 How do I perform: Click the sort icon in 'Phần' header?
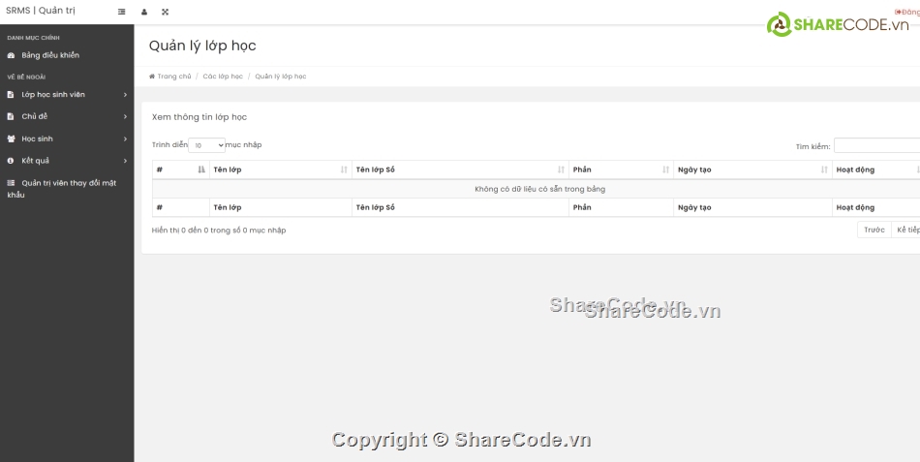pyautogui.click(x=665, y=169)
